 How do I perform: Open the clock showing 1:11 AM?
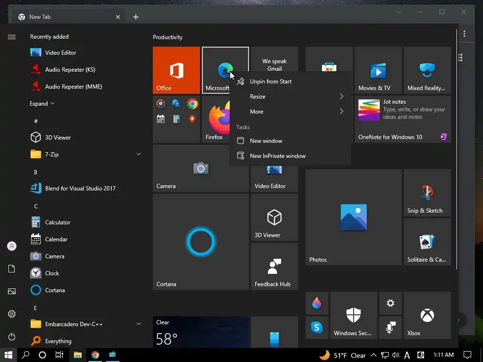point(443,355)
